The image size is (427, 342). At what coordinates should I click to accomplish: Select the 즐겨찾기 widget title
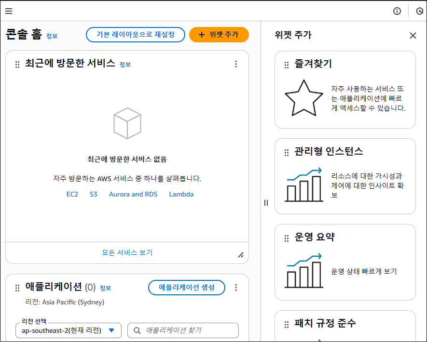click(x=313, y=64)
